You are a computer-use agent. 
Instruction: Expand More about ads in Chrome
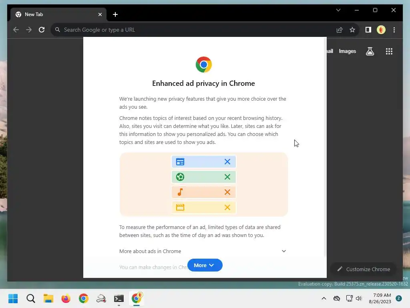203,251
